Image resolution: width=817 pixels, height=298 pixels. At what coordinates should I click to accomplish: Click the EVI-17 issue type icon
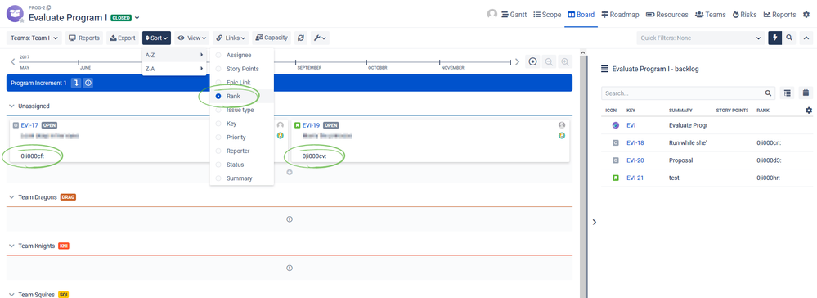click(x=16, y=125)
